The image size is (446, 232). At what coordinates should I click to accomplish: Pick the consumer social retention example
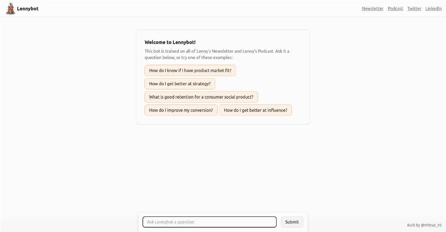point(201,97)
